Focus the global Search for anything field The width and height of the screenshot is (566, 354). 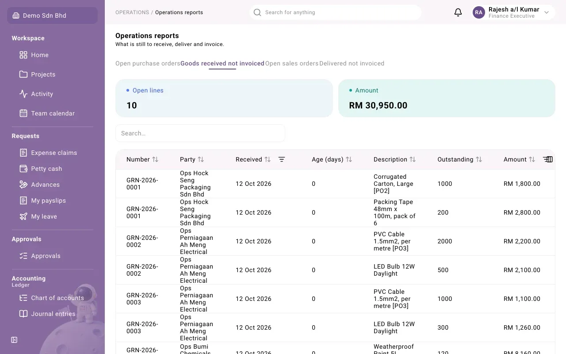(335, 12)
